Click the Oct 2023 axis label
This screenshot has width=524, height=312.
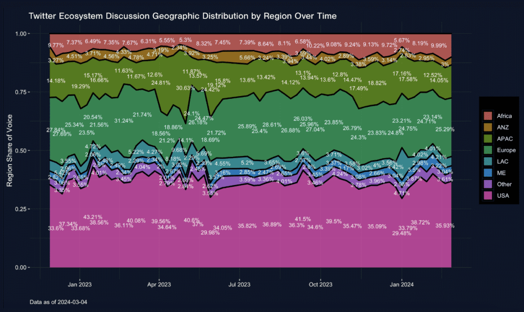coord(320,284)
